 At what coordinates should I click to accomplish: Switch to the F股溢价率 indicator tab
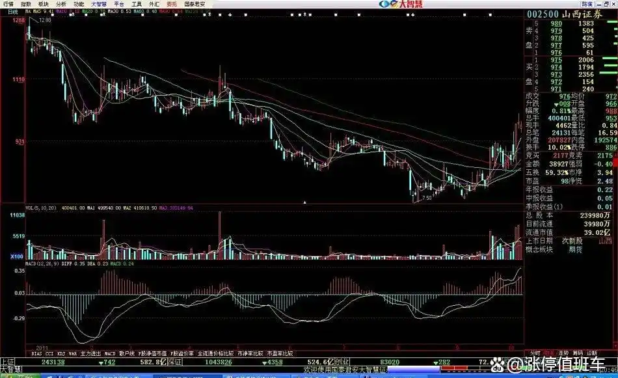[x=181, y=353]
